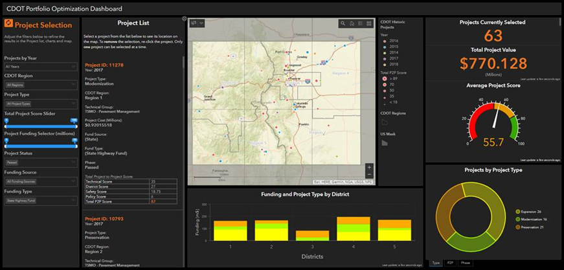Click the CDOT Regions legend symbol

[385, 123]
